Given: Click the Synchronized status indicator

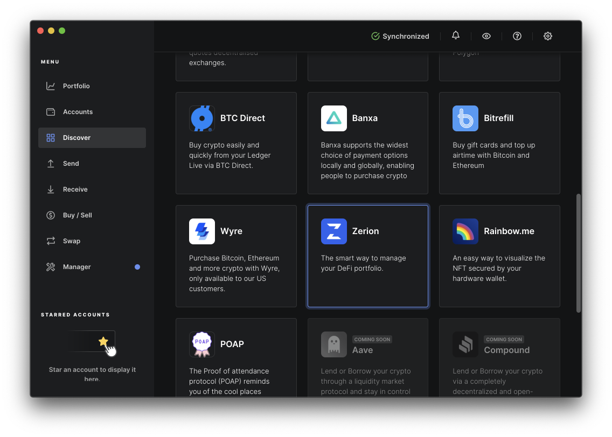Looking at the screenshot, I should pos(400,36).
